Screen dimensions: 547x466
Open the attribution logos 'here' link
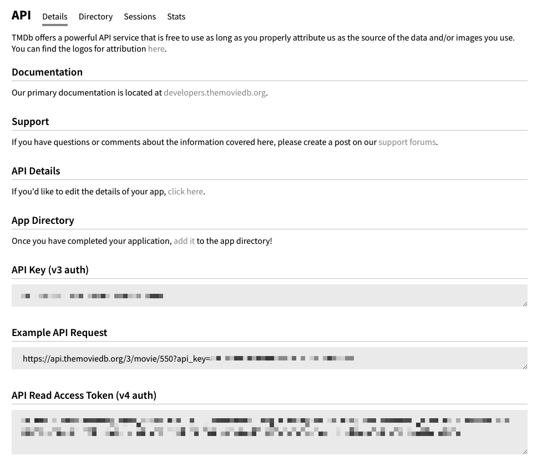point(156,49)
